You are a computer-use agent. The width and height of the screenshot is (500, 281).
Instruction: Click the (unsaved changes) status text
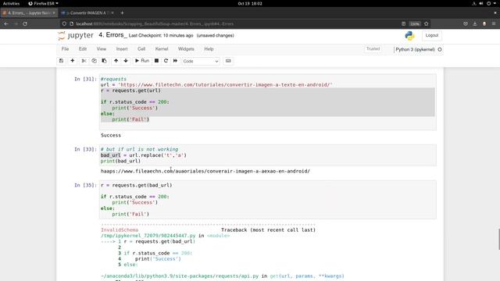(x=216, y=35)
